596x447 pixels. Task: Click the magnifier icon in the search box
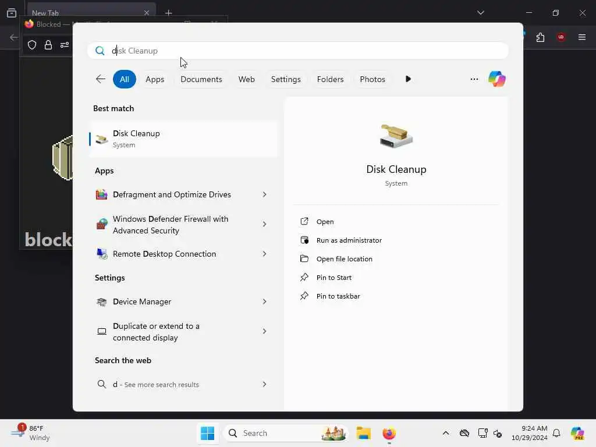100,51
